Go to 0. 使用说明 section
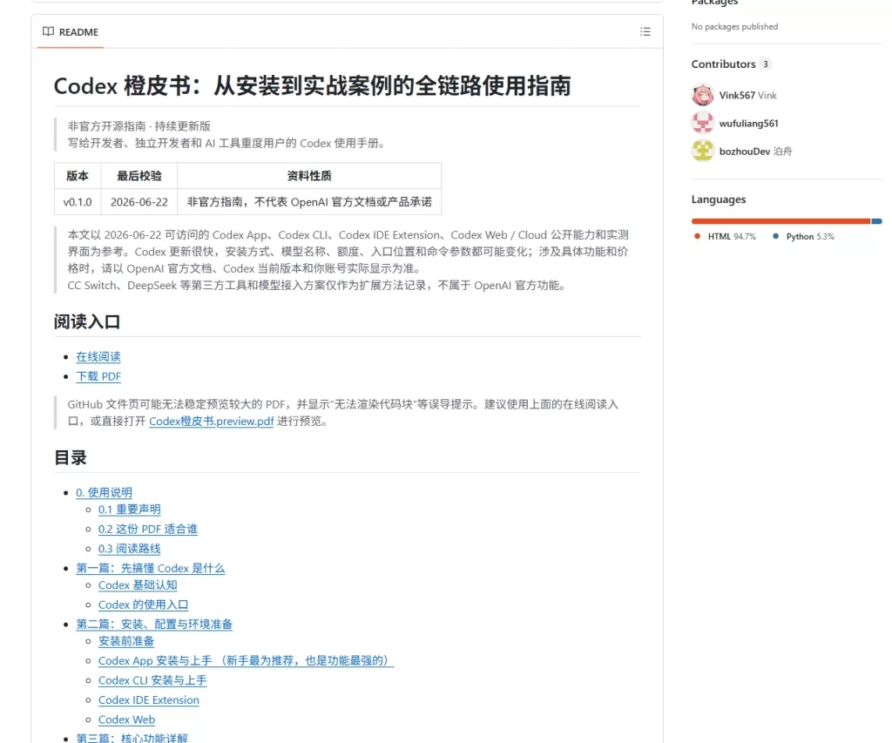This screenshot has height=743, width=892. click(x=105, y=493)
